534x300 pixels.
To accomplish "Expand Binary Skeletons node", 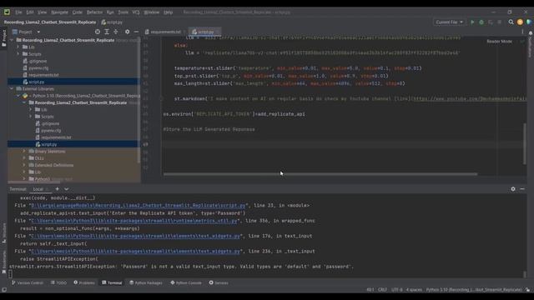I will point(24,151).
